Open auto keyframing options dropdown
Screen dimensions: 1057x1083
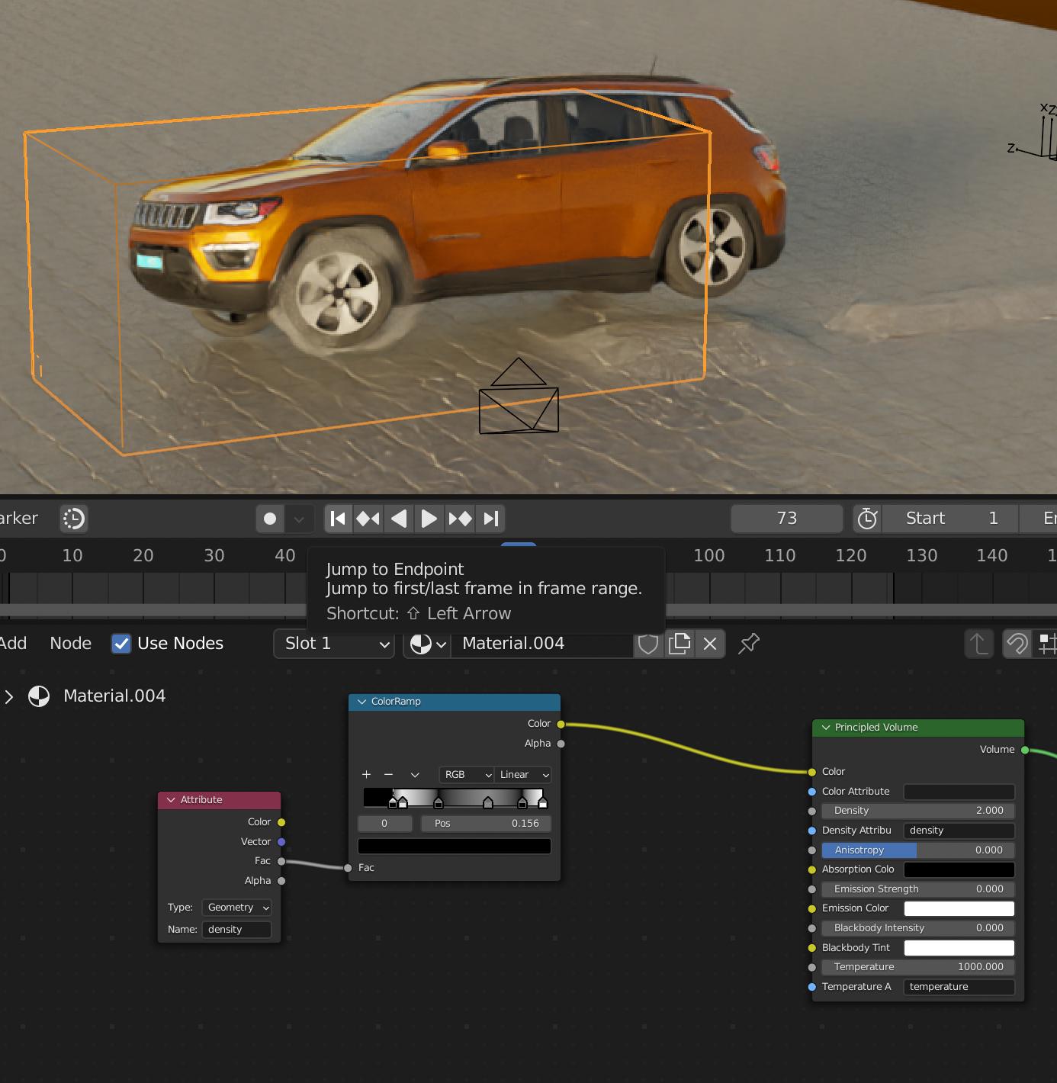299,519
